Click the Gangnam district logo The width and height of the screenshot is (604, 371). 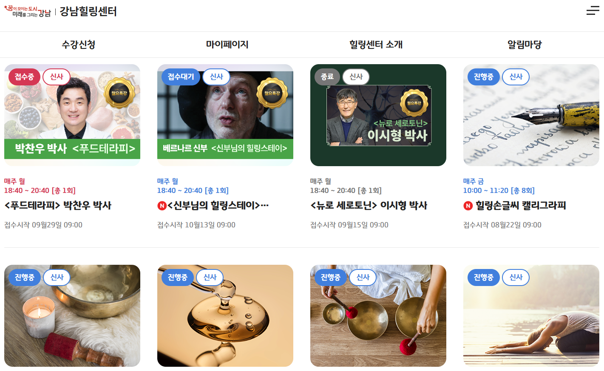(x=27, y=11)
